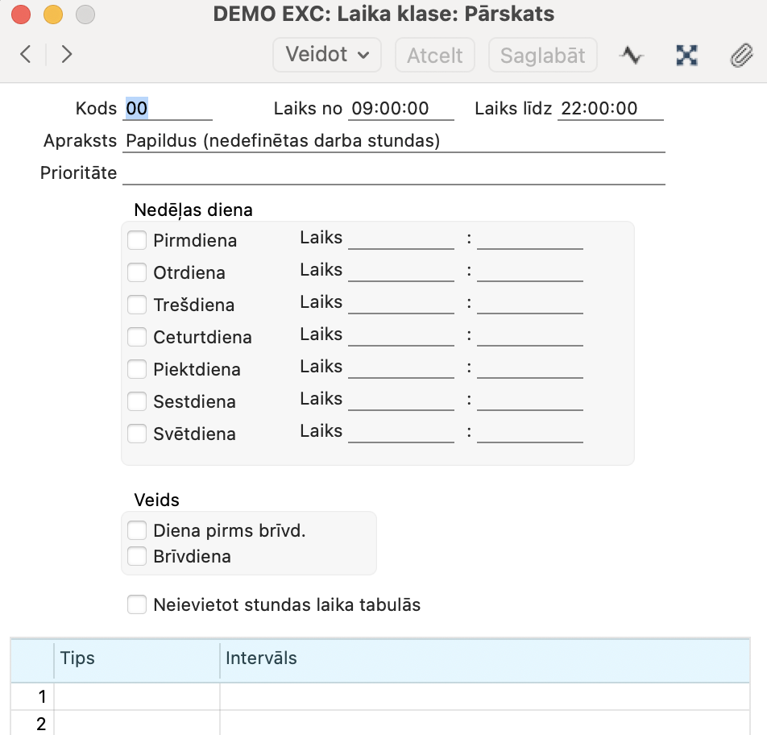Click the Kods input field
Image resolution: width=767 pixels, height=735 pixels.
(x=168, y=109)
